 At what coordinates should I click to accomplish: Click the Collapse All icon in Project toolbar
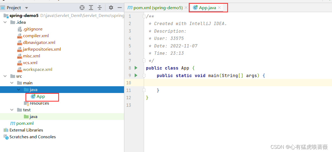click(100, 8)
